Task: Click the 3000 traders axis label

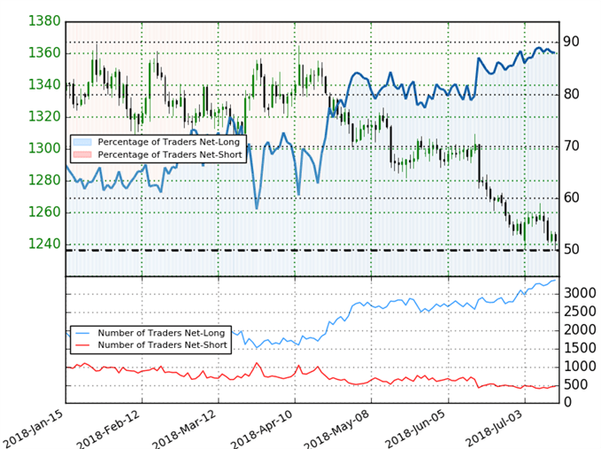Action: pos(580,294)
